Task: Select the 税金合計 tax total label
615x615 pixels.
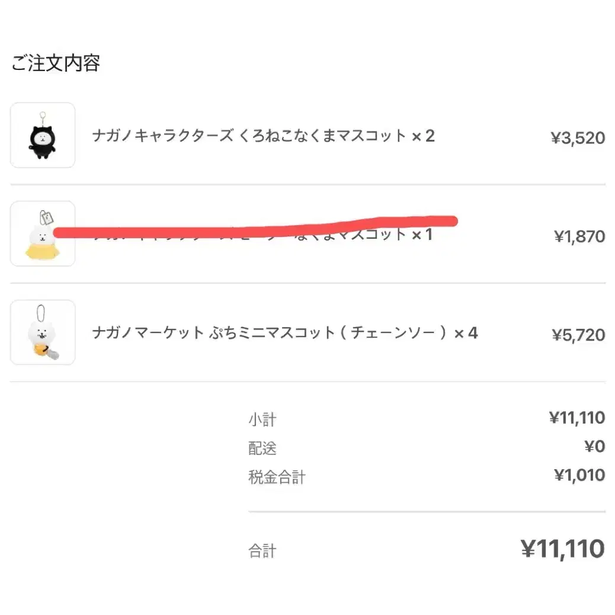Action: pyautogui.click(x=276, y=476)
